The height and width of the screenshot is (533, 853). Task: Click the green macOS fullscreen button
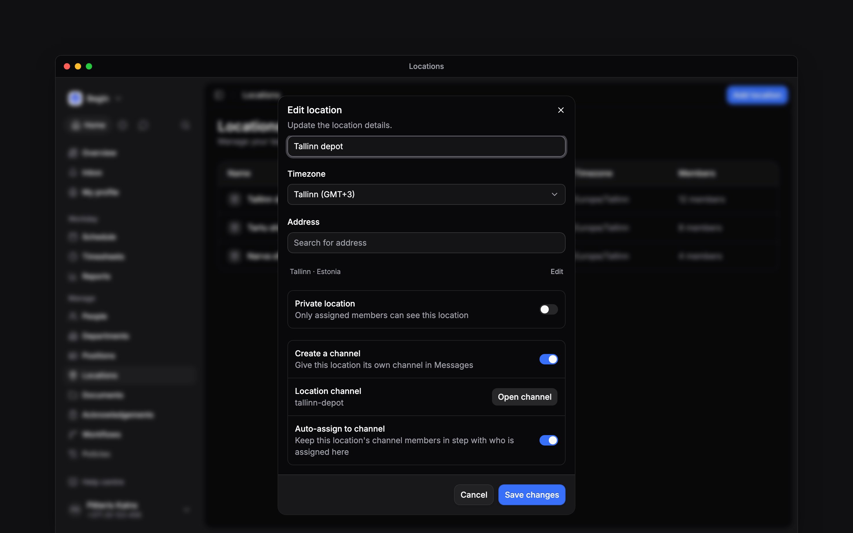coord(89,66)
